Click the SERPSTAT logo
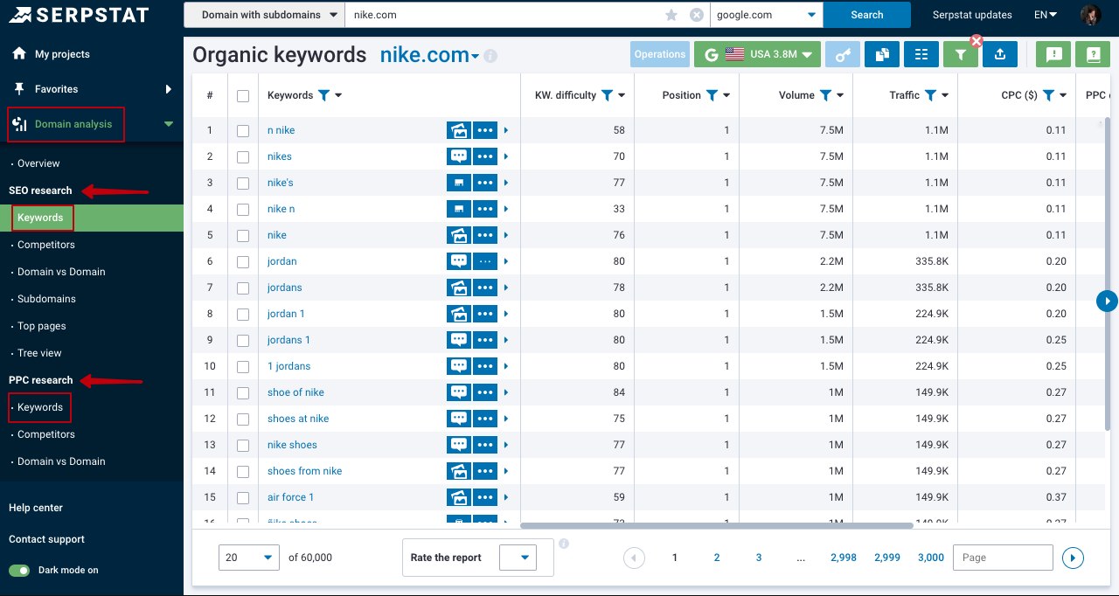Viewport: 1119px width, 596px height. click(80, 15)
